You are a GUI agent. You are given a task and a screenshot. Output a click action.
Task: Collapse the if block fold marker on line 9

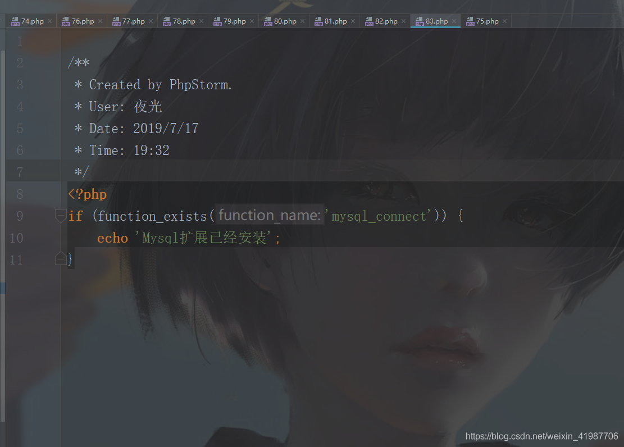pyautogui.click(x=61, y=216)
